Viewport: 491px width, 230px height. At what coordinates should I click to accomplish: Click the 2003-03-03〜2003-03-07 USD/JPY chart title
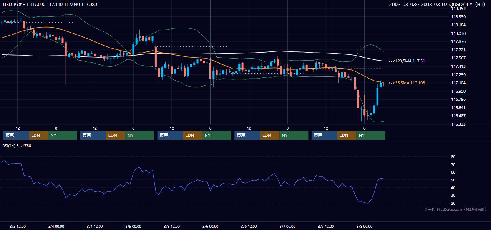click(438, 4)
